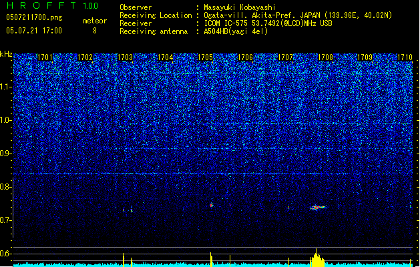Click the 1706 time marker

245,57
